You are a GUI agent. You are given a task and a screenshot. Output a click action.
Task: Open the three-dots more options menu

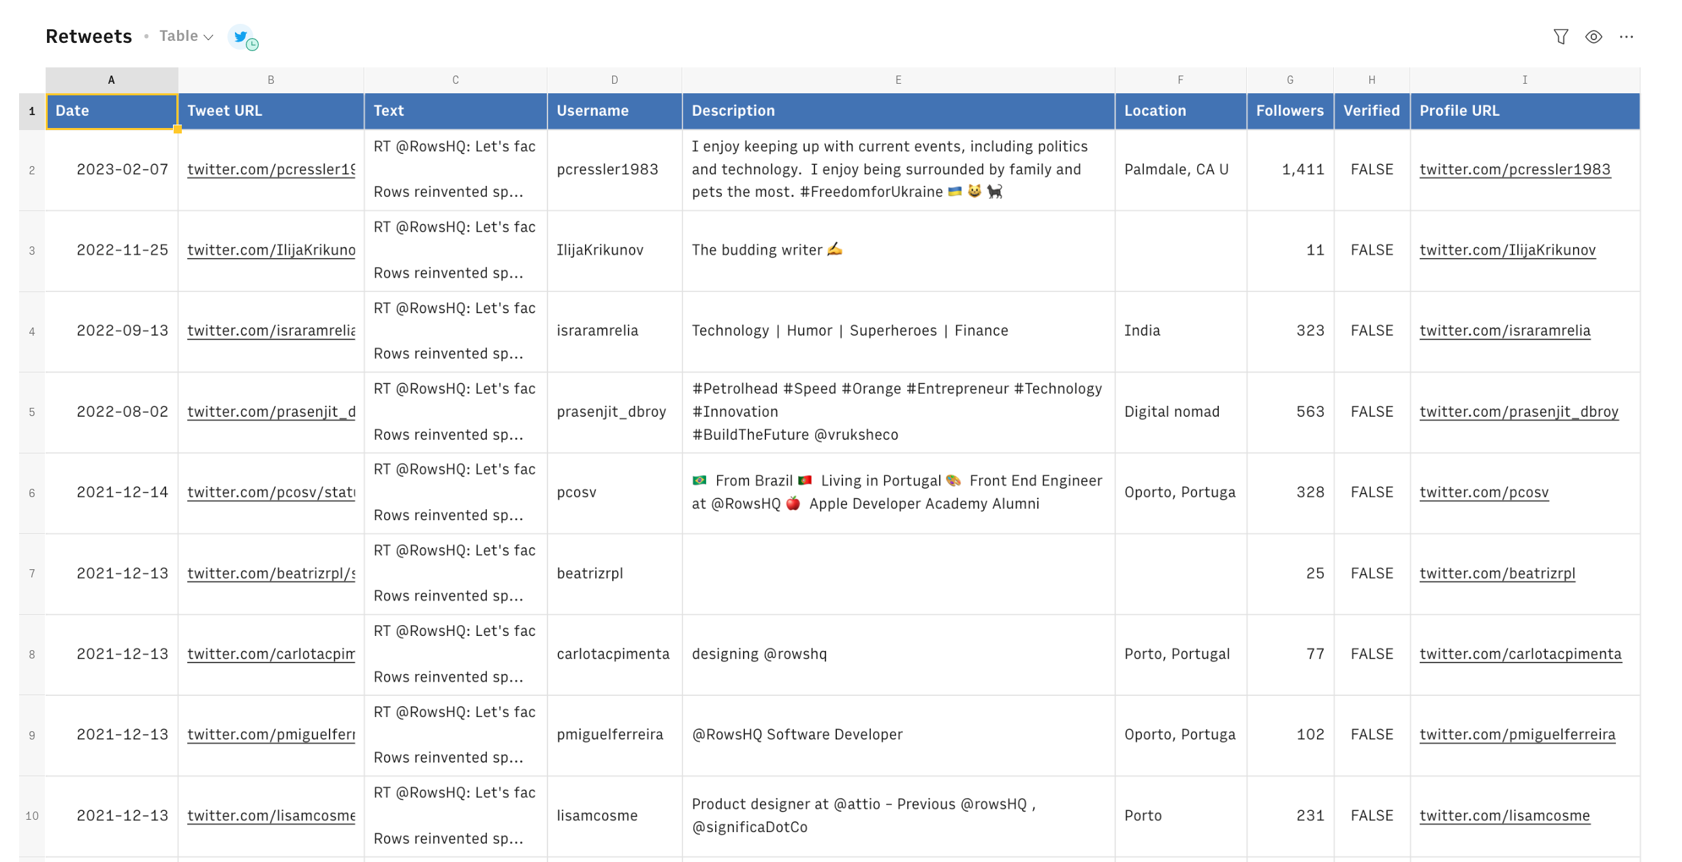pos(1626,37)
